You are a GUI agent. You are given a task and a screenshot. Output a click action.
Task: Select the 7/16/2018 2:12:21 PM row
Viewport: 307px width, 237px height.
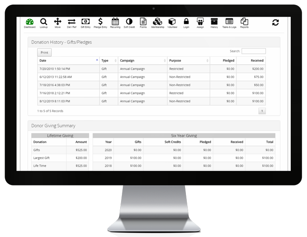click(x=151, y=93)
